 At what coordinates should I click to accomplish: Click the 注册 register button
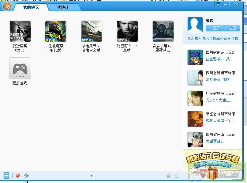pos(233,28)
